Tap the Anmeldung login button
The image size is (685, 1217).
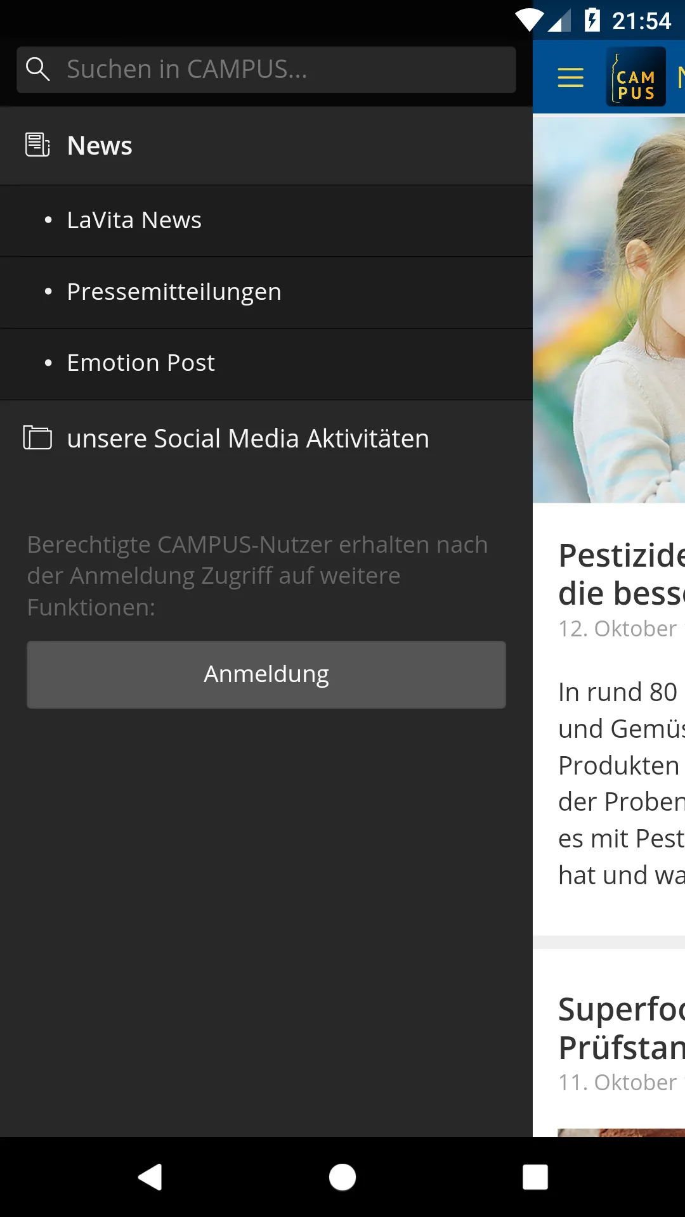point(266,674)
